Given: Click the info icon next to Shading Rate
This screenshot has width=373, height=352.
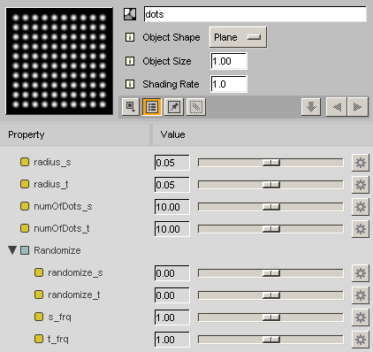Looking at the screenshot, I should pyautogui.click(x=130, y=84).
